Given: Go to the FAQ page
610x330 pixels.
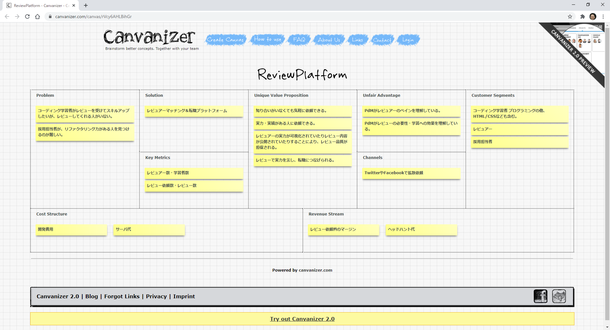Looking at the screenshot, I should (299, 40).
